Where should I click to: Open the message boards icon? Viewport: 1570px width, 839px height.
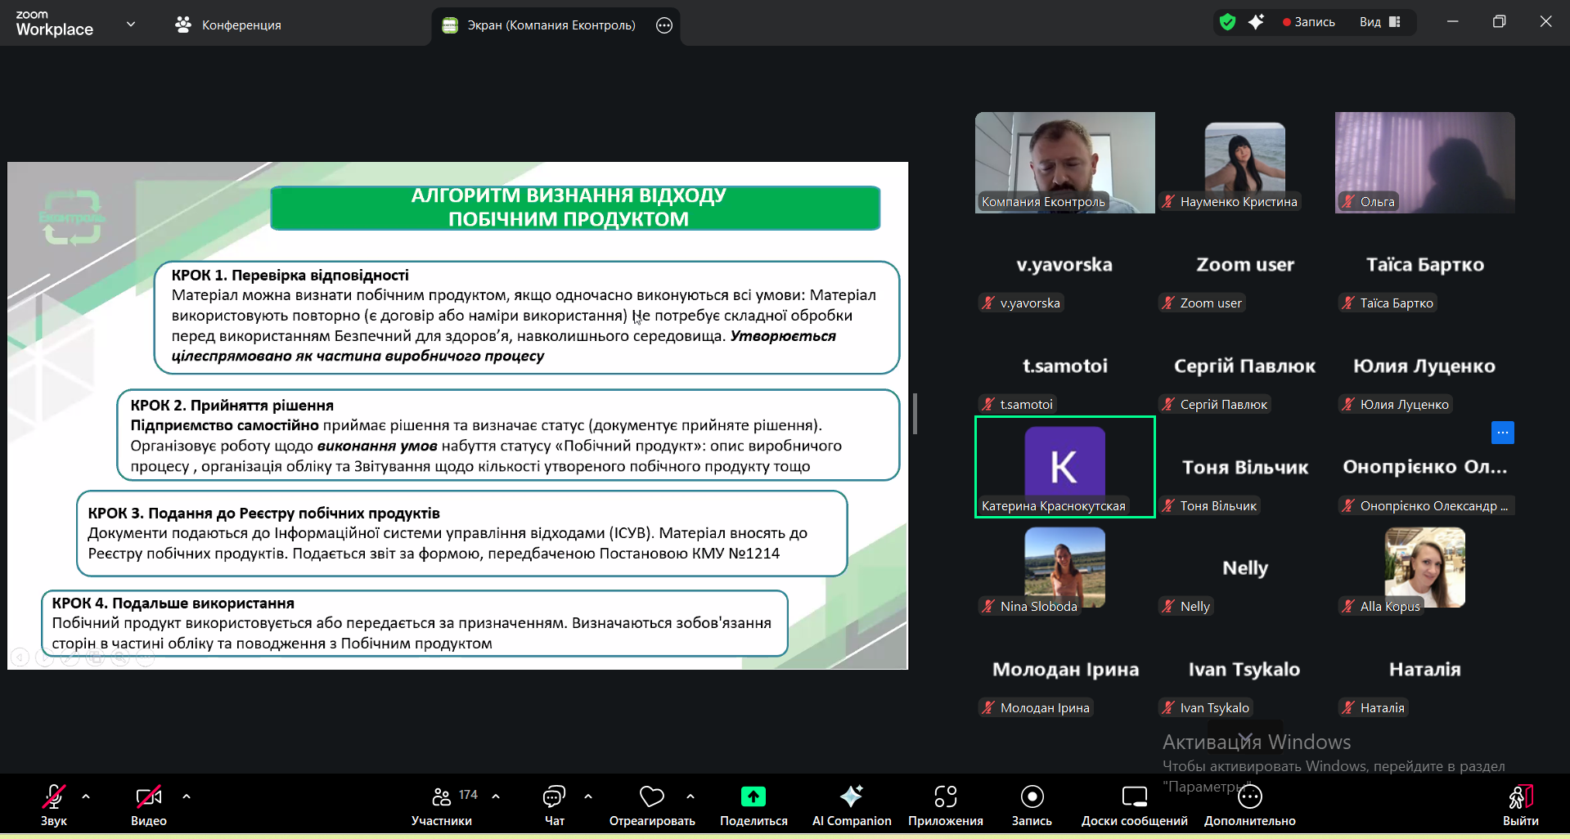(1134, 805)
